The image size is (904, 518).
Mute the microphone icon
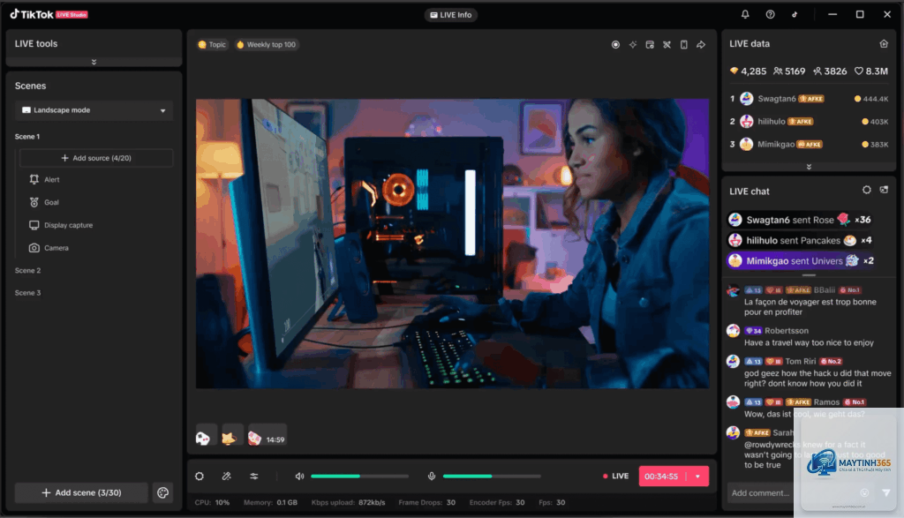[x=431, y=476]
